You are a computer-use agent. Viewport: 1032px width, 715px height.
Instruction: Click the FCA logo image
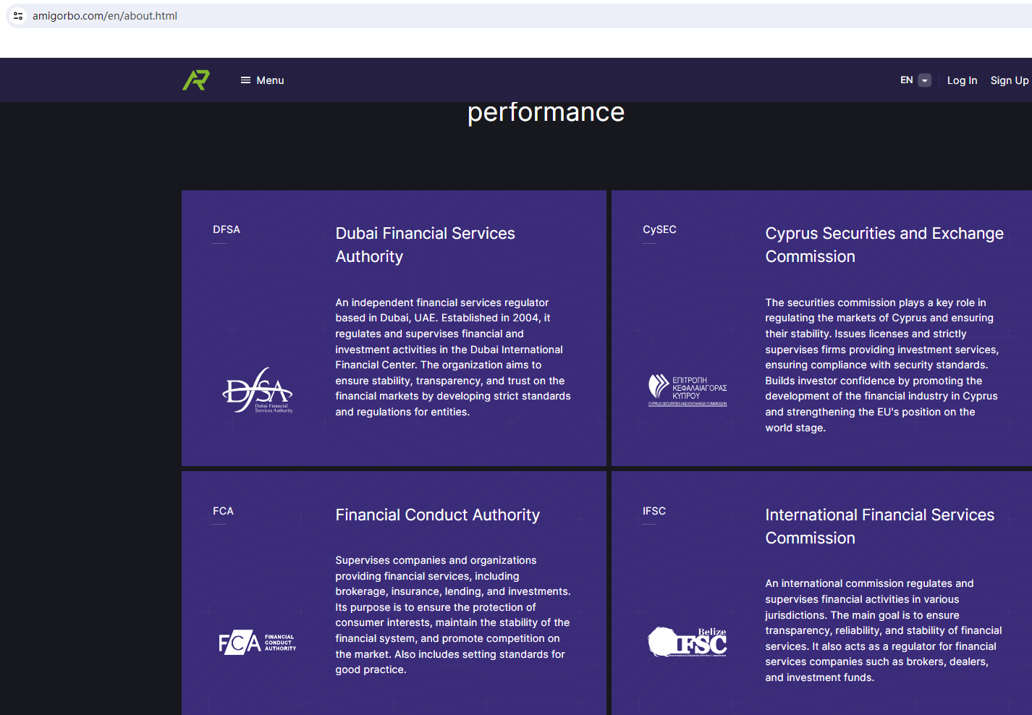[258, 643]
